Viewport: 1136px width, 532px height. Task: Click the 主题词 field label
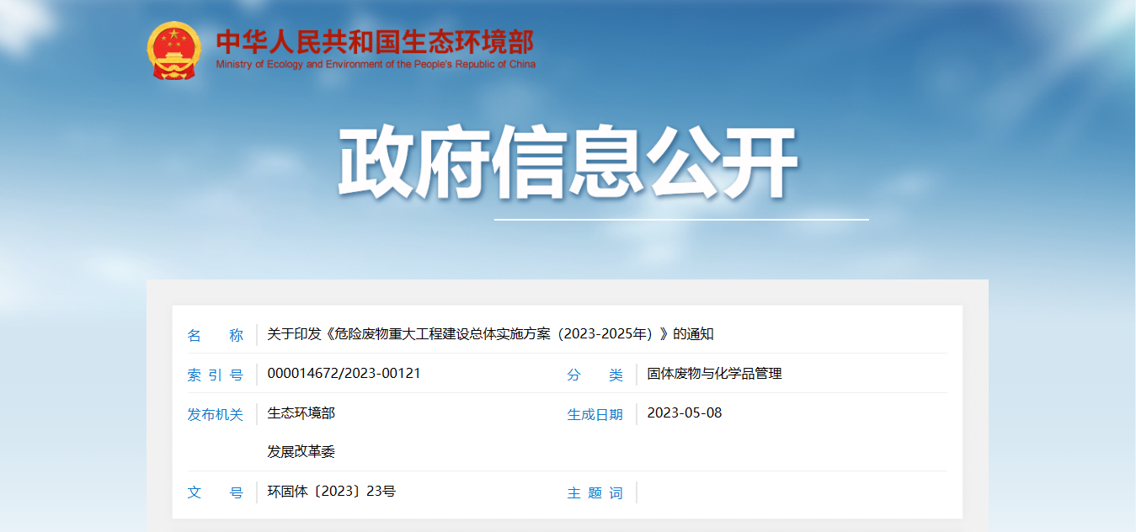coord(595,493)
